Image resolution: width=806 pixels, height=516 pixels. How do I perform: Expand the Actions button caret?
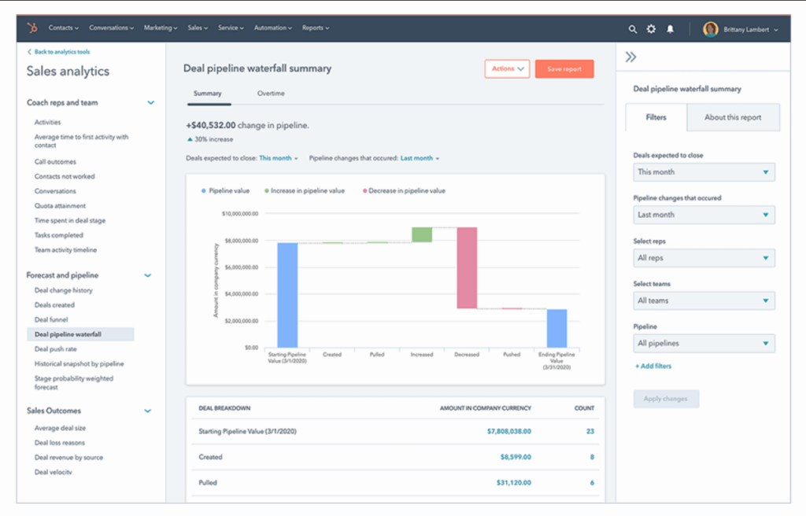[519, 69]
